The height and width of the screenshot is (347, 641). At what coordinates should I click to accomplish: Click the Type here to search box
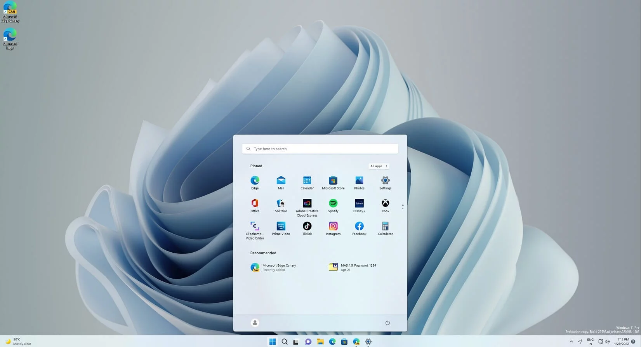point(320,149)
